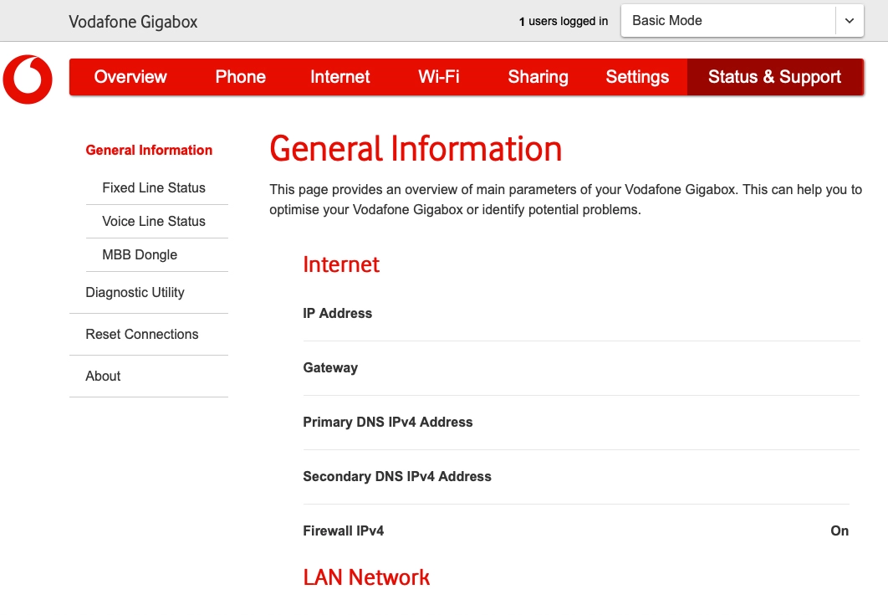The height and width of the screenshot is (615, 888).
Task: Toggle the Firewall IPv4 On setting
Action: (x=840, y=530)
